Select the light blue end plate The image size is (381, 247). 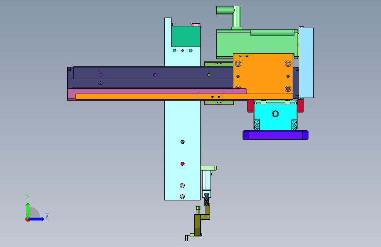coord(306,63)
